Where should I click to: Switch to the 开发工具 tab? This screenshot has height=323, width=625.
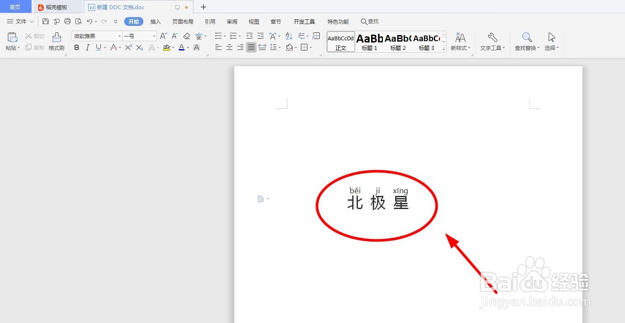pyautogui.click(x=304, y=21)
